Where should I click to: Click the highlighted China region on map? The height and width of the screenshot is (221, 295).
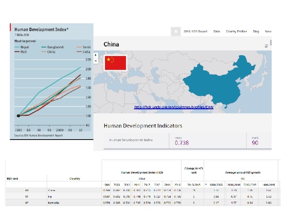[x=218, y=83]
